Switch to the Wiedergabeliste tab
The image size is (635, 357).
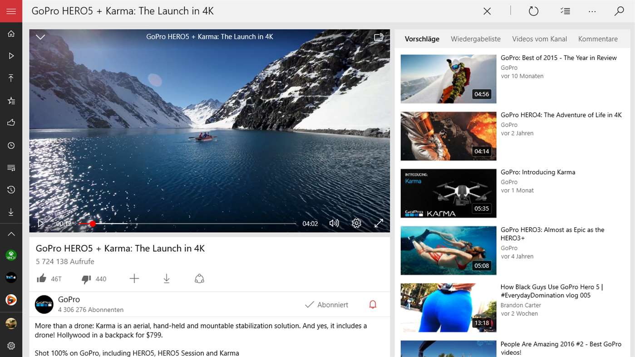pos(476,39)
